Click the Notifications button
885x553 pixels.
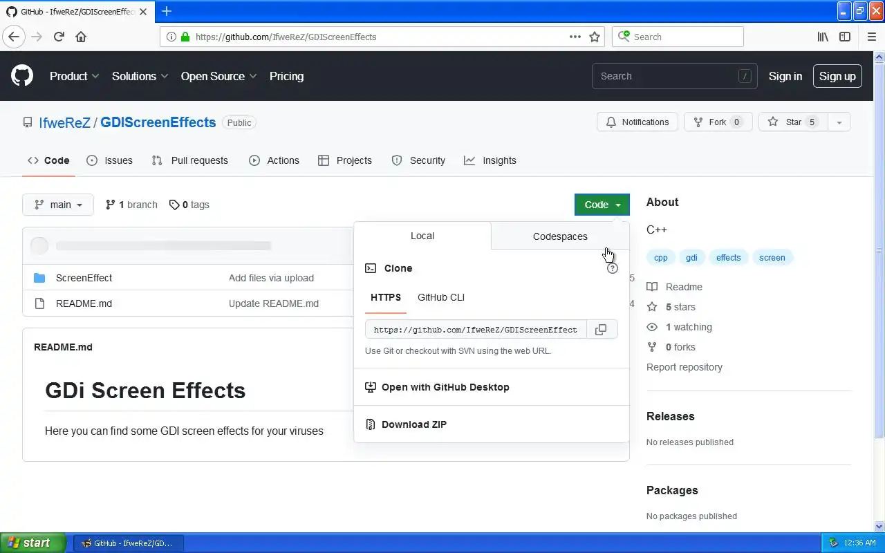pos(637,122)
